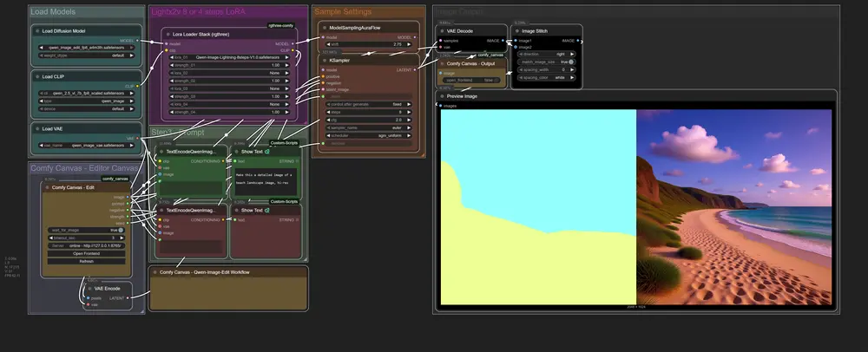Increase the shift value arrow
Viewport: 868px width, 352px height.
[409, 44]
